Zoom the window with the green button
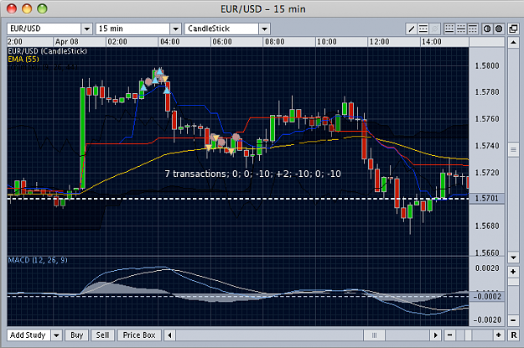The height and width of the screenshot is (348, 524). pyautogui.click(x=42, y=8)
